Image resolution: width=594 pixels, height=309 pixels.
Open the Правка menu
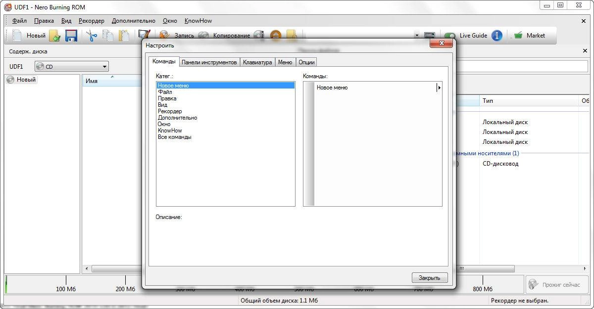click(x=44, y=21)
